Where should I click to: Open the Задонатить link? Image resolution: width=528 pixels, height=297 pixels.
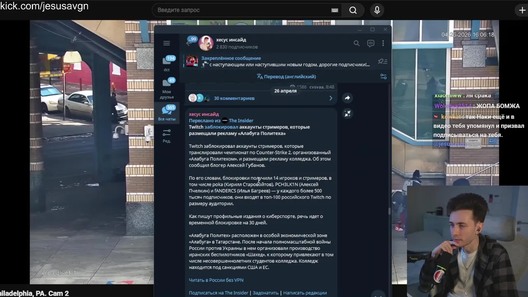266,293
